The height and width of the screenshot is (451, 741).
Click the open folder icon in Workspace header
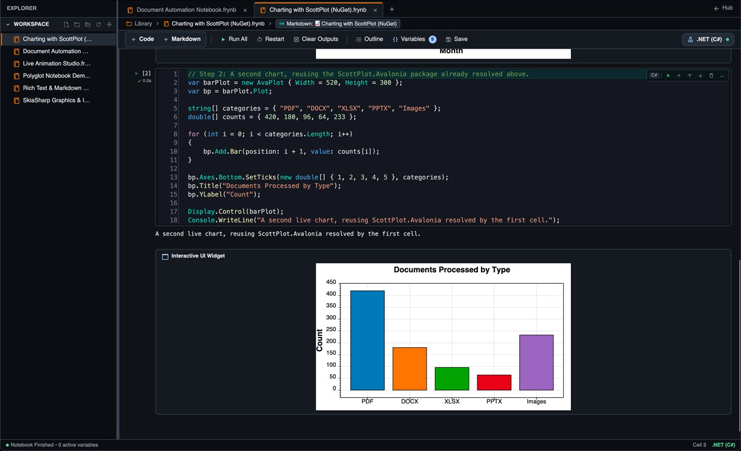pos(88,25)
